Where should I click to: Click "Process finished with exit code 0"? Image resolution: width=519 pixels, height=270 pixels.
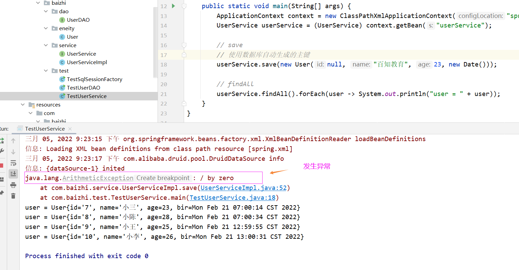[87, 256]
